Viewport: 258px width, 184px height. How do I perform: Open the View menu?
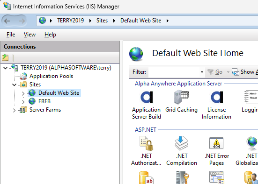pos(29,35)
